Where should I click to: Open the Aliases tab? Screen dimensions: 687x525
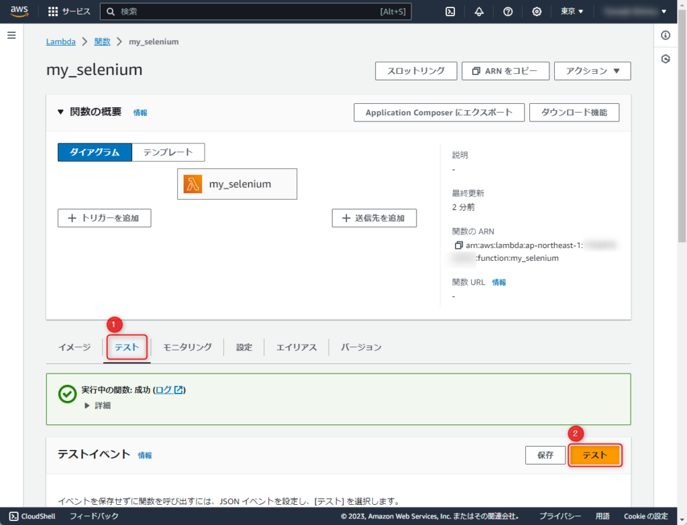297,347
